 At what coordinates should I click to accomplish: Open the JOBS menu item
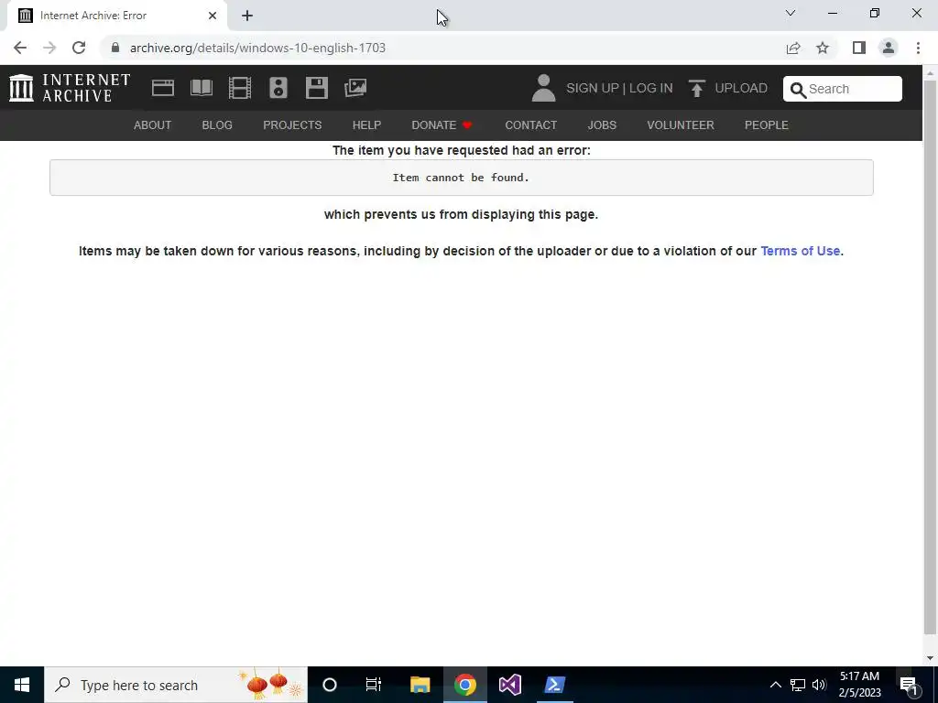[602, 124]
